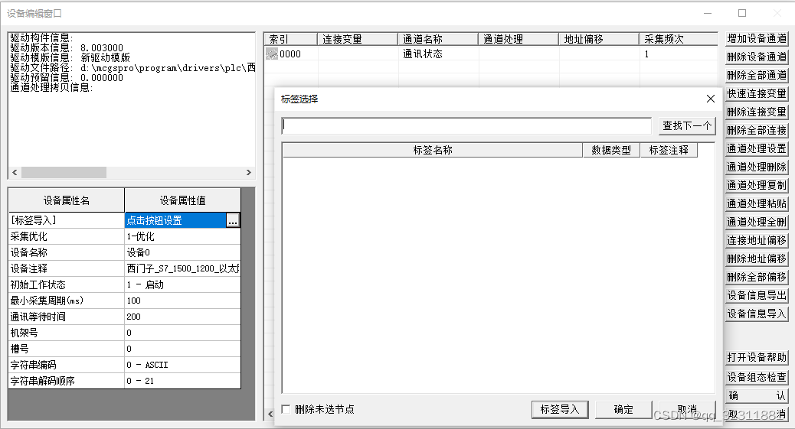
Task: Click the 通道处理删除 button
Action: pyautogui.click(x=757, y=167)
